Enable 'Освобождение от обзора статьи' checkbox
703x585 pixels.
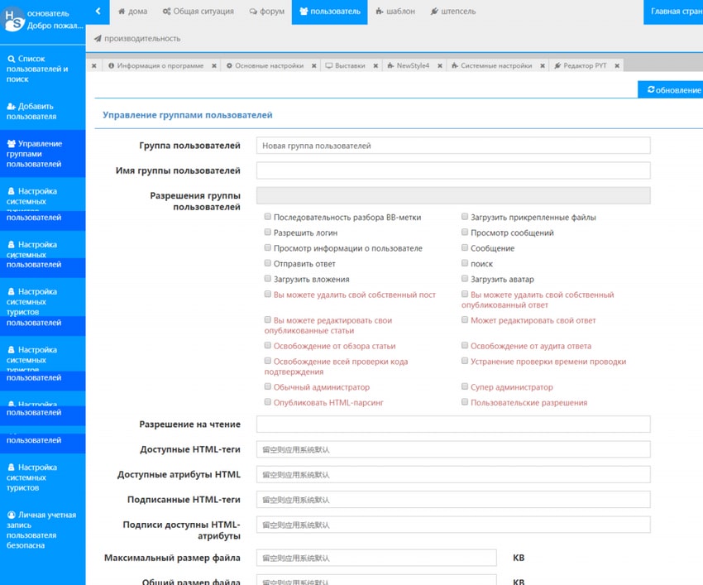coord(268,345)
